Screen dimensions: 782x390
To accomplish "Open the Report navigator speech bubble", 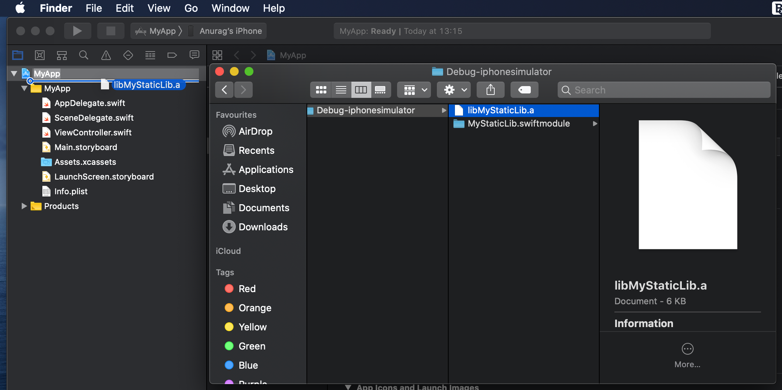I will [x=194, y=55].
